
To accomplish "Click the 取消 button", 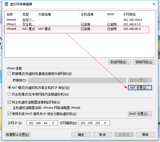I will pyautogui.click(x=103, y=135).
